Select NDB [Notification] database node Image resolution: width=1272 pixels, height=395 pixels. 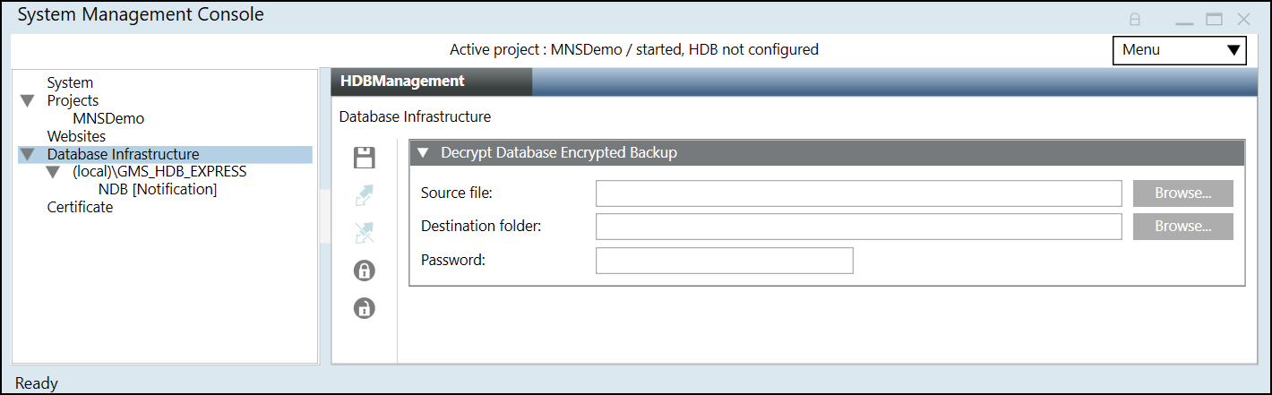point(158,190)
